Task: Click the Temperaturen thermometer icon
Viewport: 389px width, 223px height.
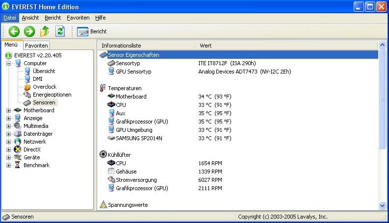Action: [x=103, y=88]
